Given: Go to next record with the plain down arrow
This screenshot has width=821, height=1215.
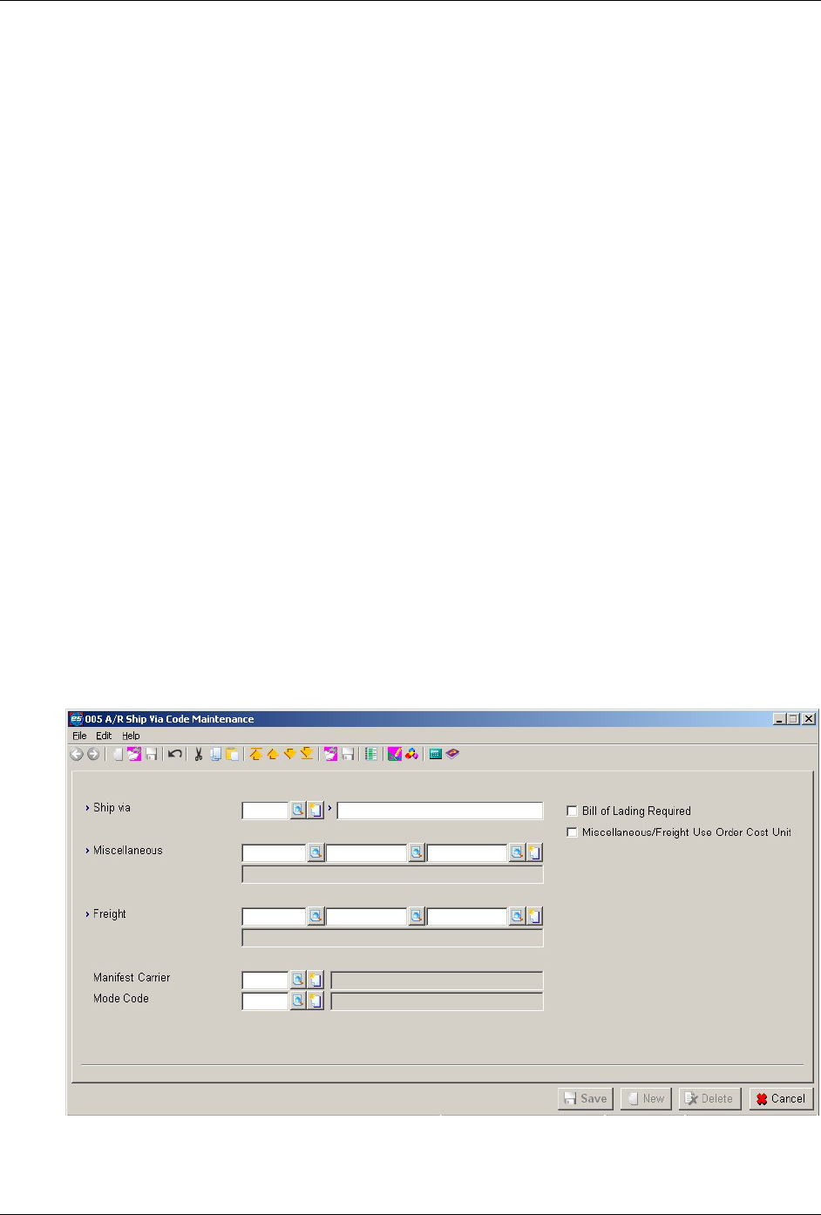Looking at the screenshot, I should [289, 754].
